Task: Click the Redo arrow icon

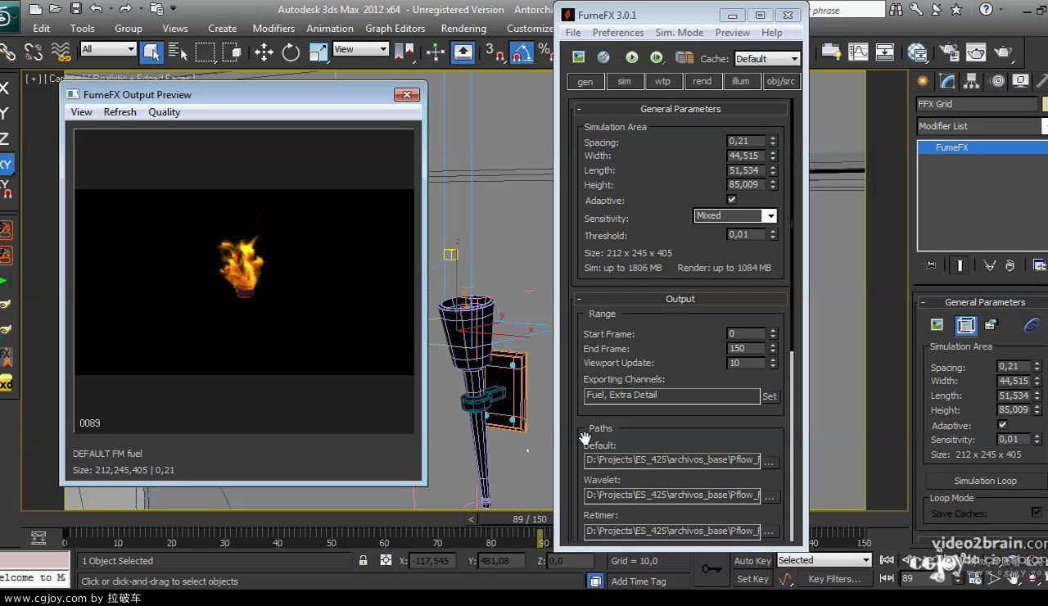Action: (125, 9)
